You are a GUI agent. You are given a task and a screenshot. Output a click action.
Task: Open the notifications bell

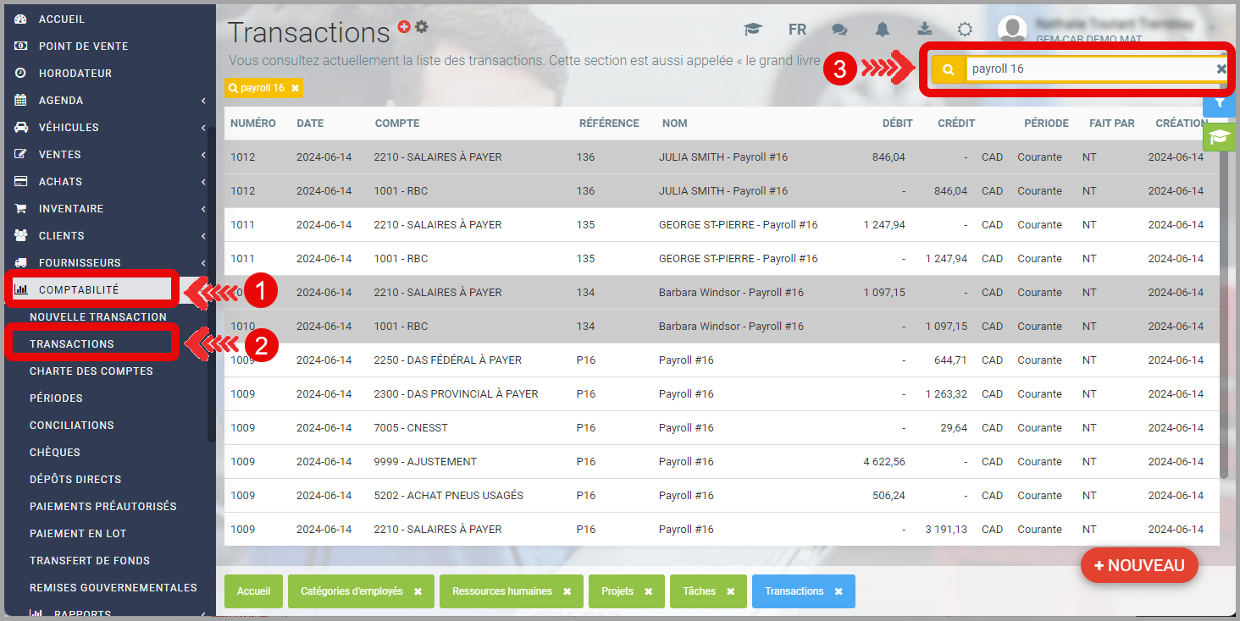pyautogui.click(x=883, y=30)
